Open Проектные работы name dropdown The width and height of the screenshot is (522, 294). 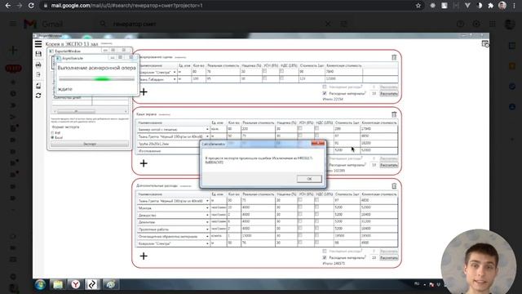(207, 229)
